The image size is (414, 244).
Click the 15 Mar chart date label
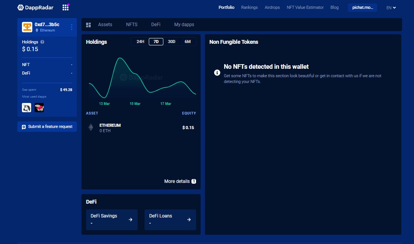[135, 104]
